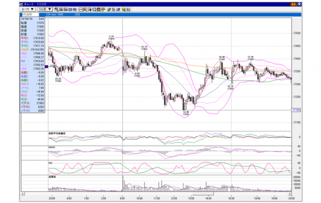Image resolution: width=321 pixels, height=203 pixels.
Task: Select the four-pane layout icon
Action: (70, 9)
